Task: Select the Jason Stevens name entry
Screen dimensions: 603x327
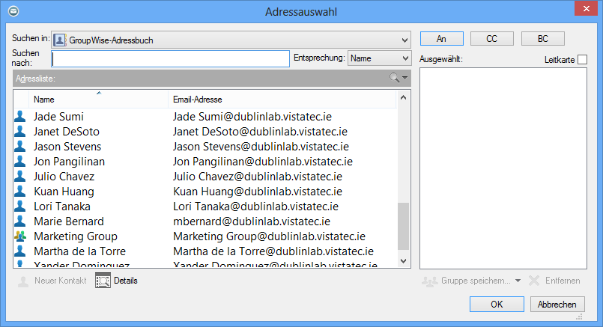Action: 67,147
